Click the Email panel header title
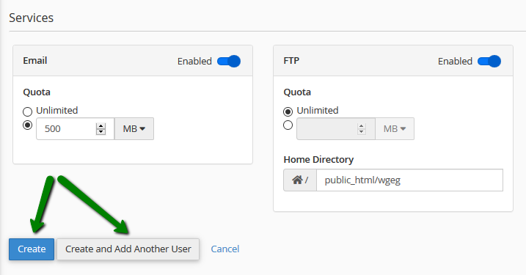The height and width of the screenshot is (275, 526). 35,61
